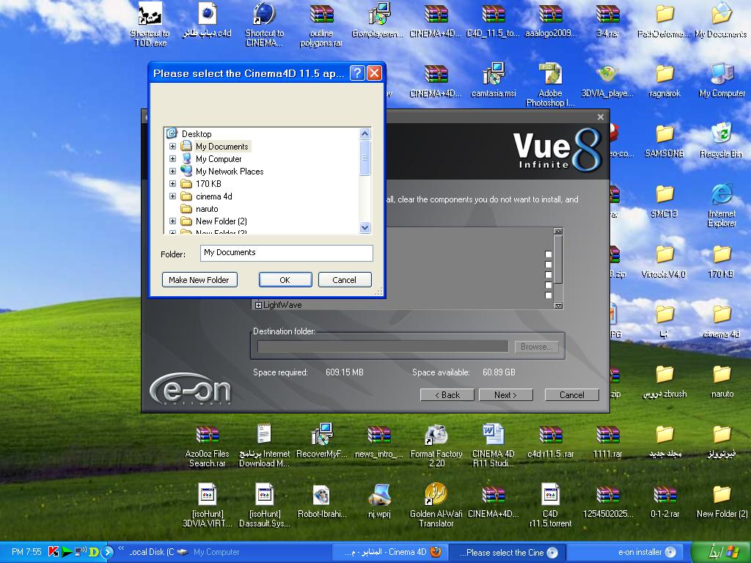Click the taskbar clock showing 7:55 PM
751x563 pixels.
[26, 552]
